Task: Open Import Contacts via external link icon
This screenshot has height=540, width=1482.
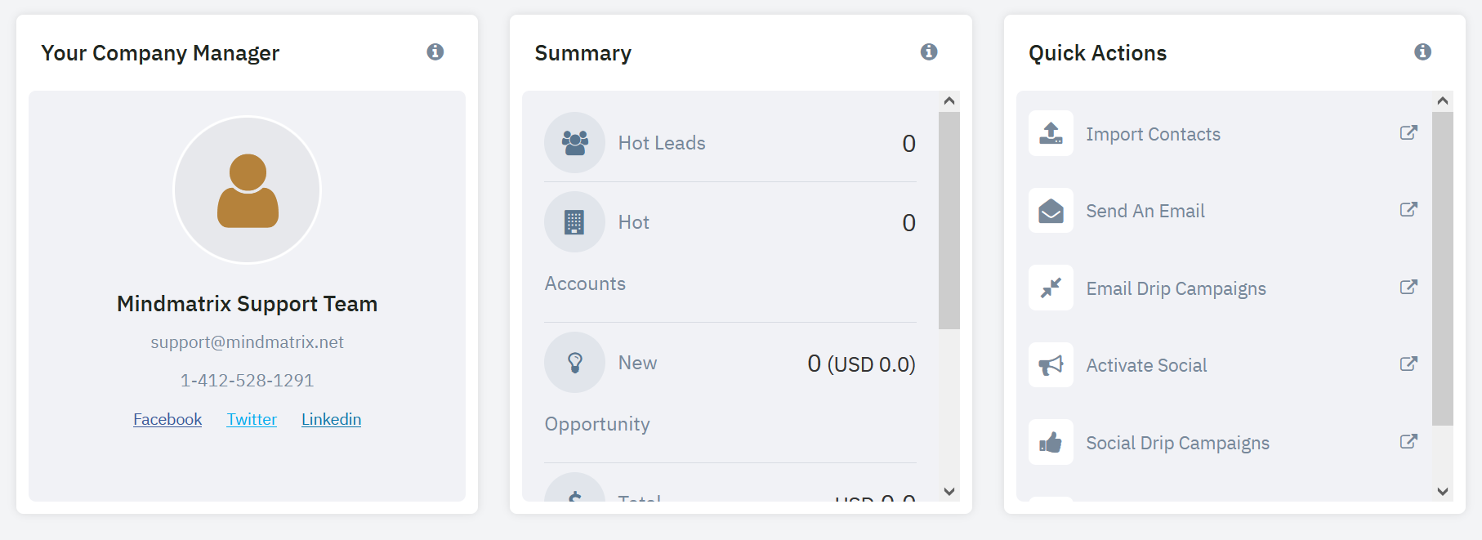Action: pos(1408,133)
